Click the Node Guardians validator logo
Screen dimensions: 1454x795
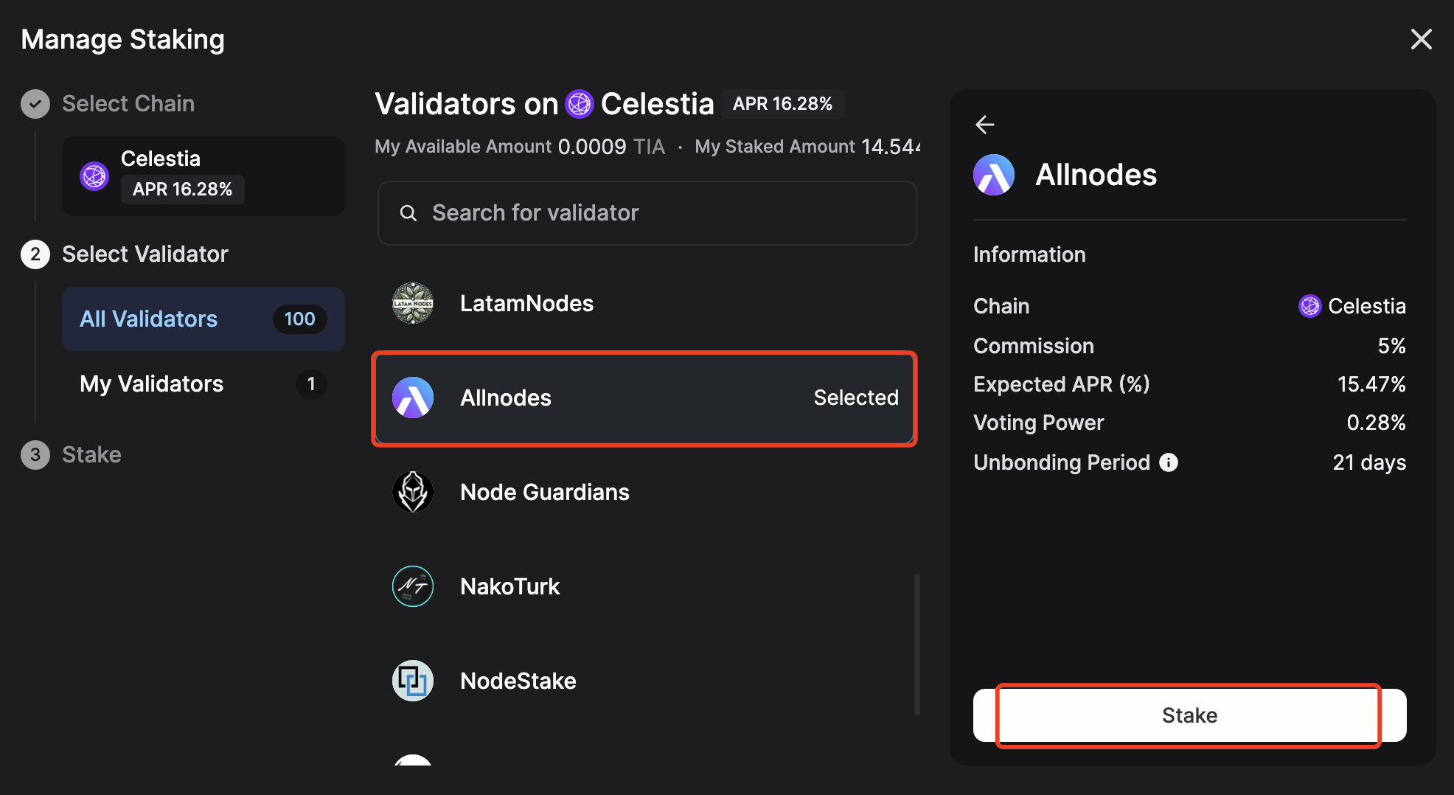[x=413, y=492]
